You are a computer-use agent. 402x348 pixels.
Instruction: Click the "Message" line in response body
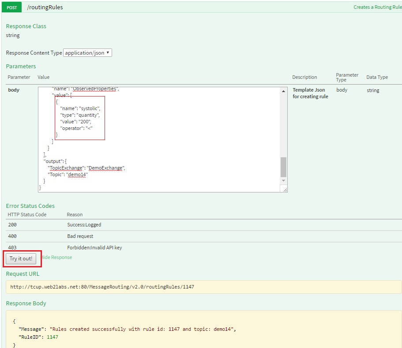(x=127, y=329)
